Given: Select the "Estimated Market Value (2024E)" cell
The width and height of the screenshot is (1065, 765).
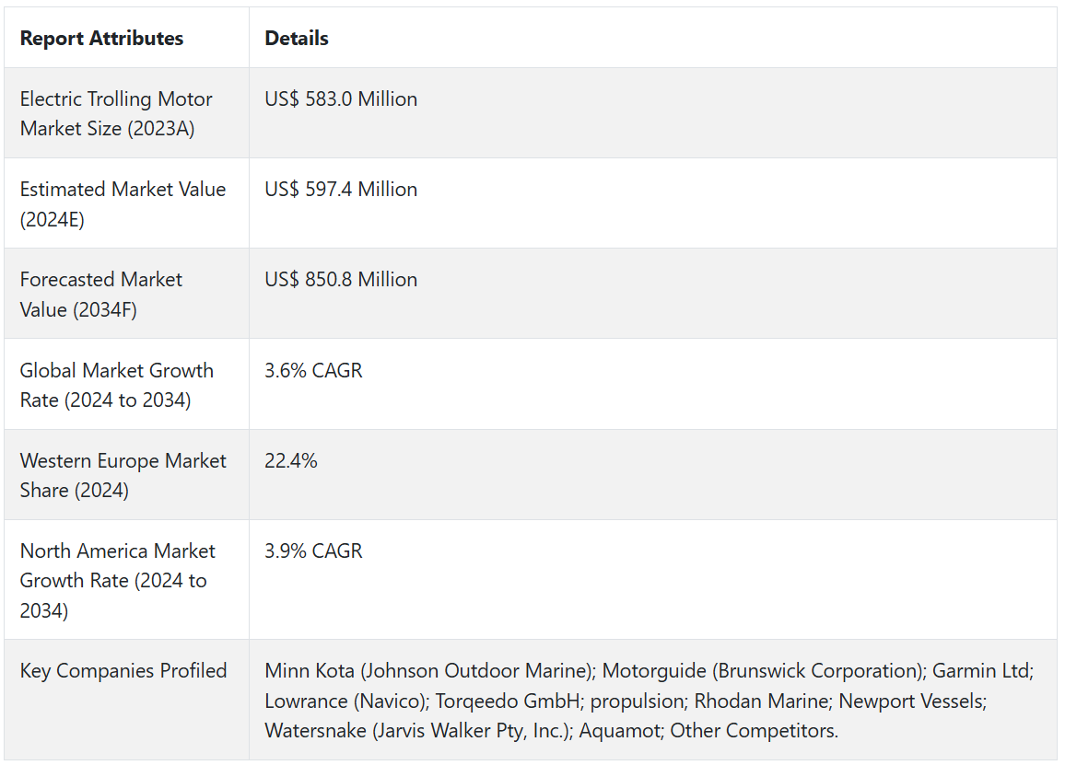Looking at the screenshot, I should tap(123, 203).
